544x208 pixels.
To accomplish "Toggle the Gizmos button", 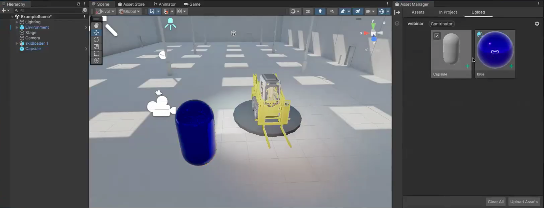I will [x=382, y=11].
